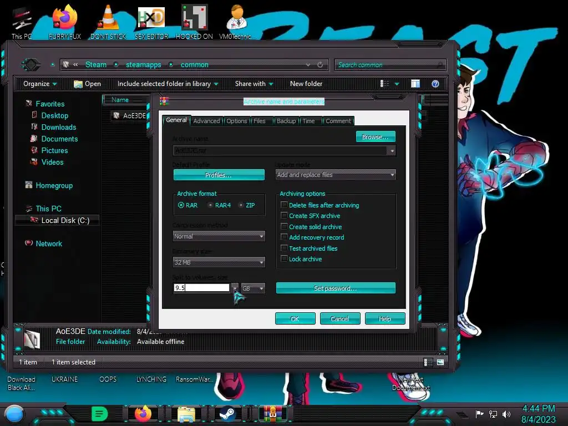568x426 pixels.
Task: Click the Browse... button
Action: tap(376, 137)
